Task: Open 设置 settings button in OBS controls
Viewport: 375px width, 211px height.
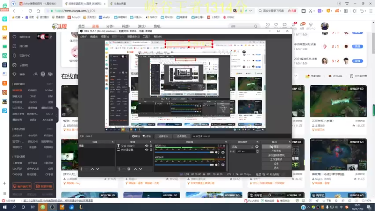Action: 276,164
